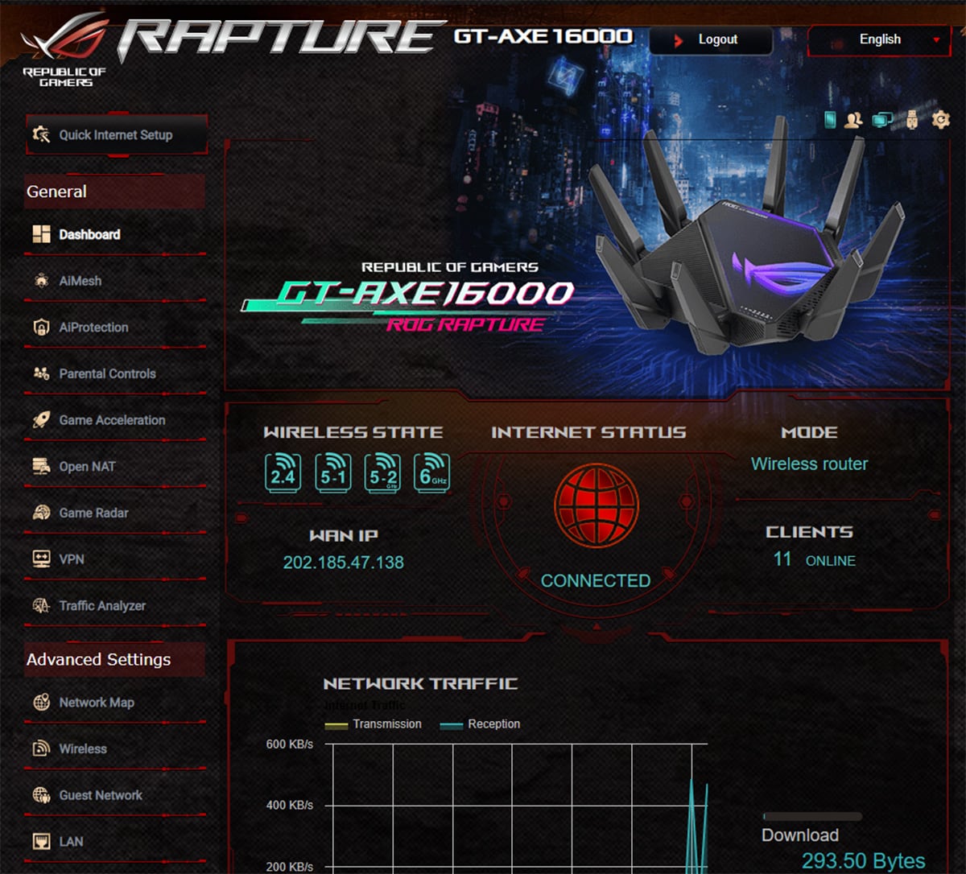Click the Advanced Settings section header
This screenshot has height=874, width=966.
114,659
